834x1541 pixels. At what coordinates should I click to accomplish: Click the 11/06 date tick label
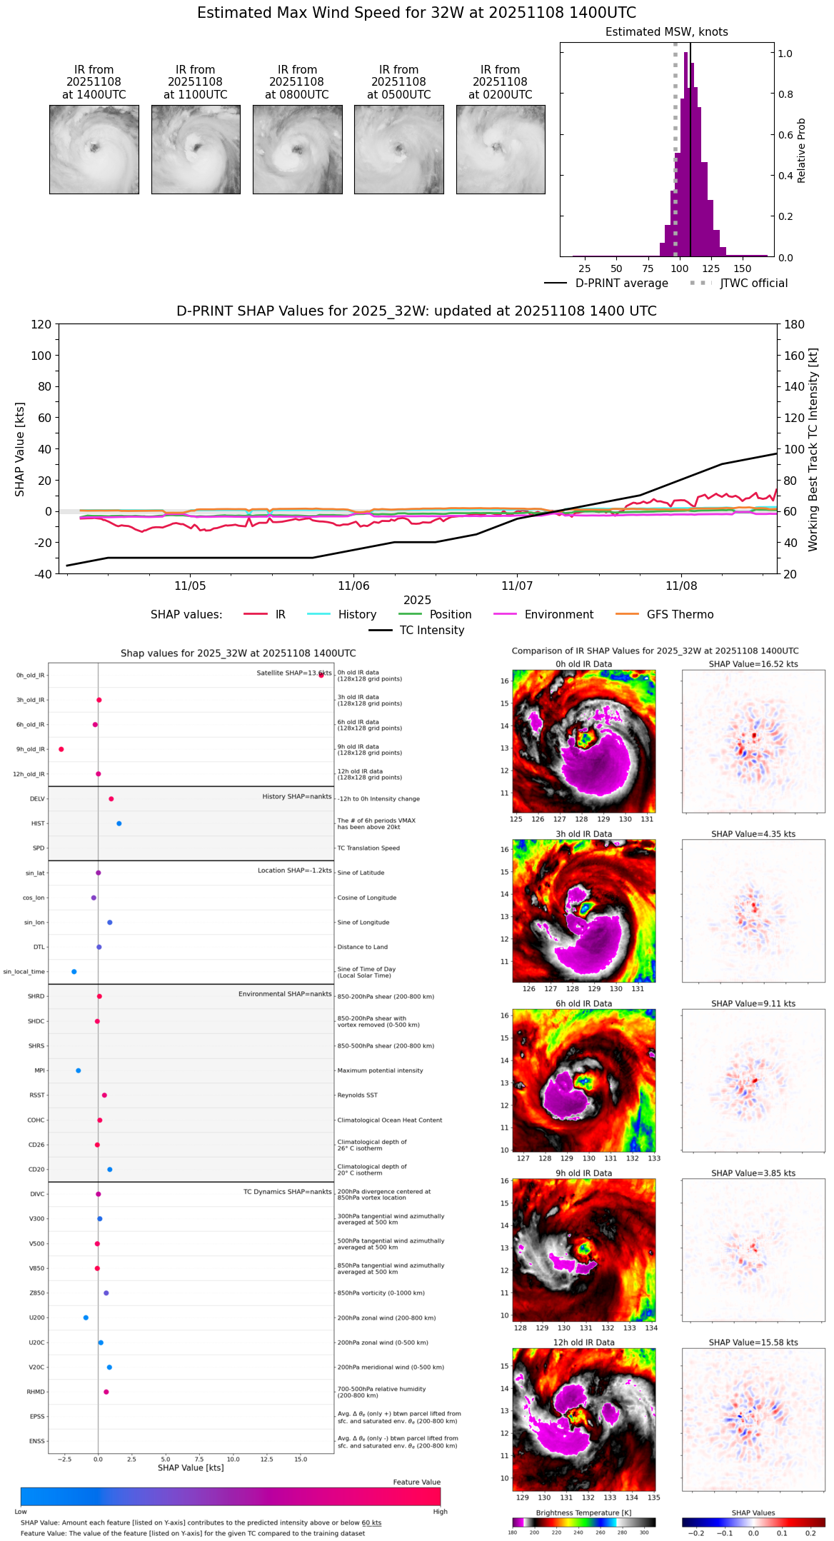point(353,586)
